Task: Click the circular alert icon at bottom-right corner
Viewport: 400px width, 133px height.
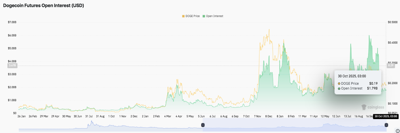Action: click(397, 131)
